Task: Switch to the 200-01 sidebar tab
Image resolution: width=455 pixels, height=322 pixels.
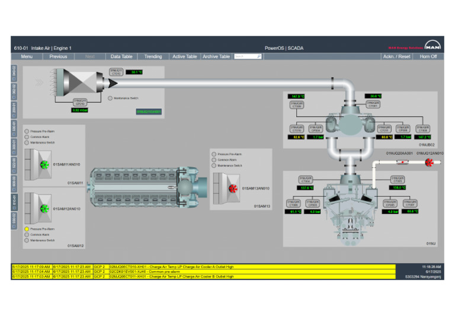Action: click(x=14, y=110)
